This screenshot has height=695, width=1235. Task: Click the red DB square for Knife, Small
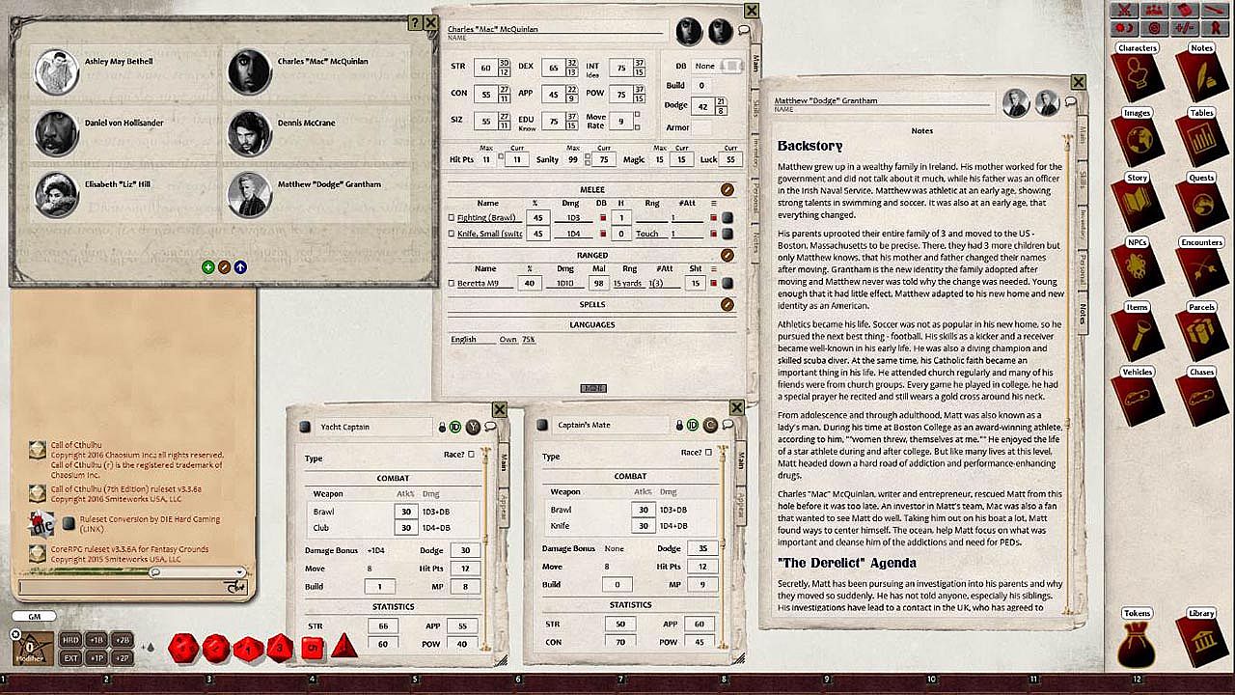[603, 234]
